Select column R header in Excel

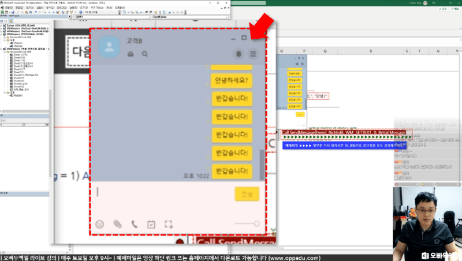pos(371,51)
